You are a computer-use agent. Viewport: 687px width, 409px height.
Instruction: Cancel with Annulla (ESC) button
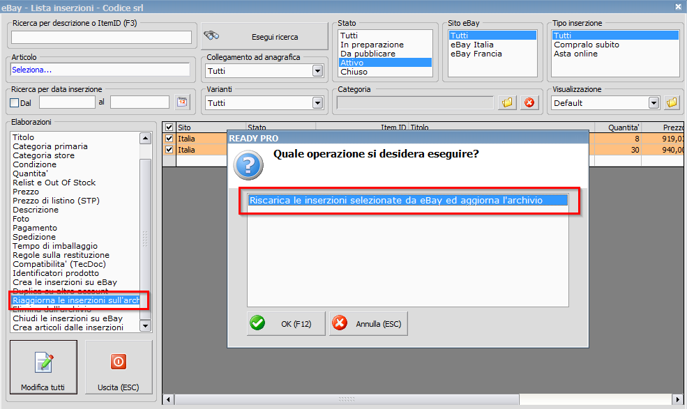[368, 323]
